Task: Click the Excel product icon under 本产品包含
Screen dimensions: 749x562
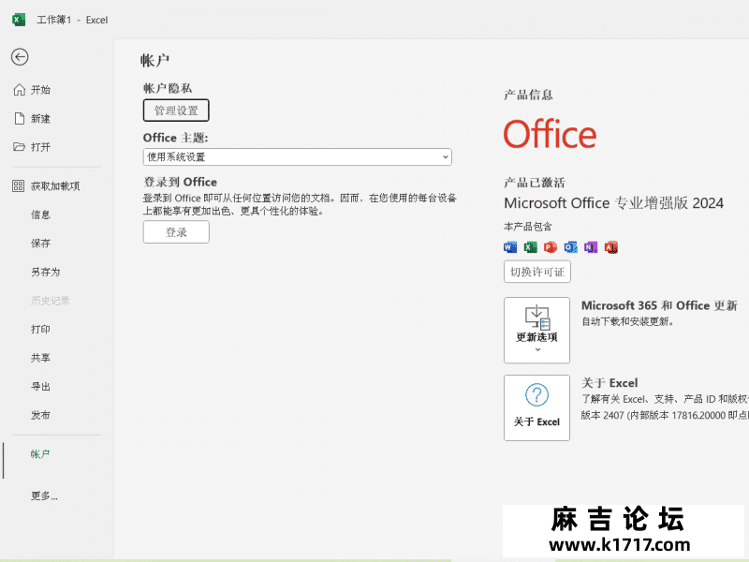Action: [x=530, y=247]
